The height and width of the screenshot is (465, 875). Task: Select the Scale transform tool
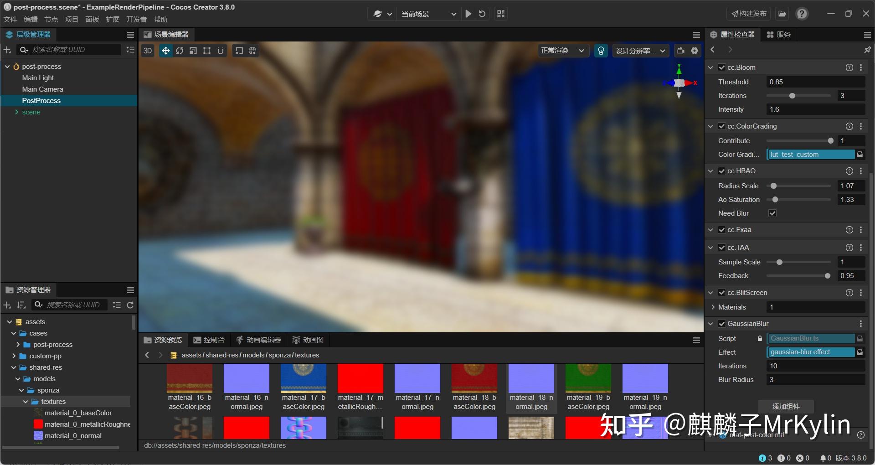[193, 51]
